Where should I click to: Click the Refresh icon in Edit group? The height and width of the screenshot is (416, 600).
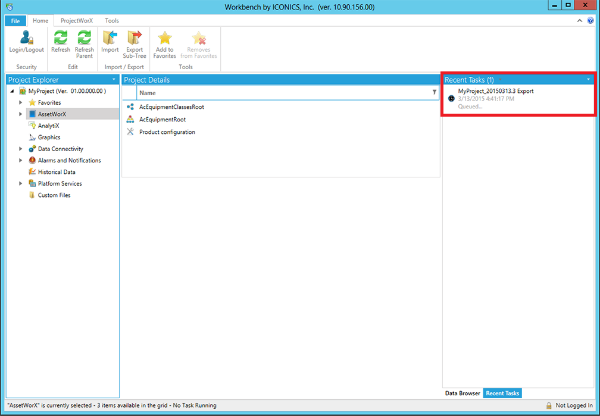pyautogui.click(x=60, y=38)
